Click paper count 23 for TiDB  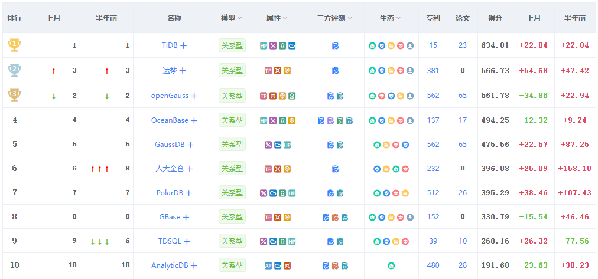tap(463, 45)
